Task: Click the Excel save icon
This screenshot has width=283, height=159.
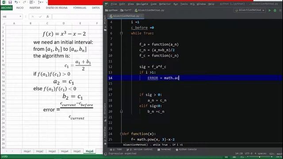Action: click(x=10, y=2)
